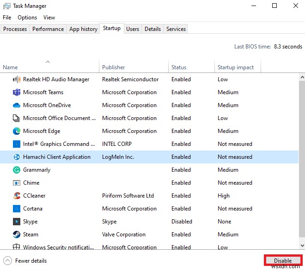Click the Microsoft OneDrive cloud icon

[x=17, y=105]
